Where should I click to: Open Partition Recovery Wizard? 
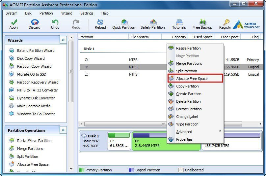click(x=34, y=82)
